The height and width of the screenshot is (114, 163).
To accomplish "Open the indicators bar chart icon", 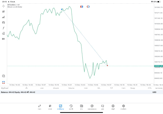I will [x=3, y=17].
